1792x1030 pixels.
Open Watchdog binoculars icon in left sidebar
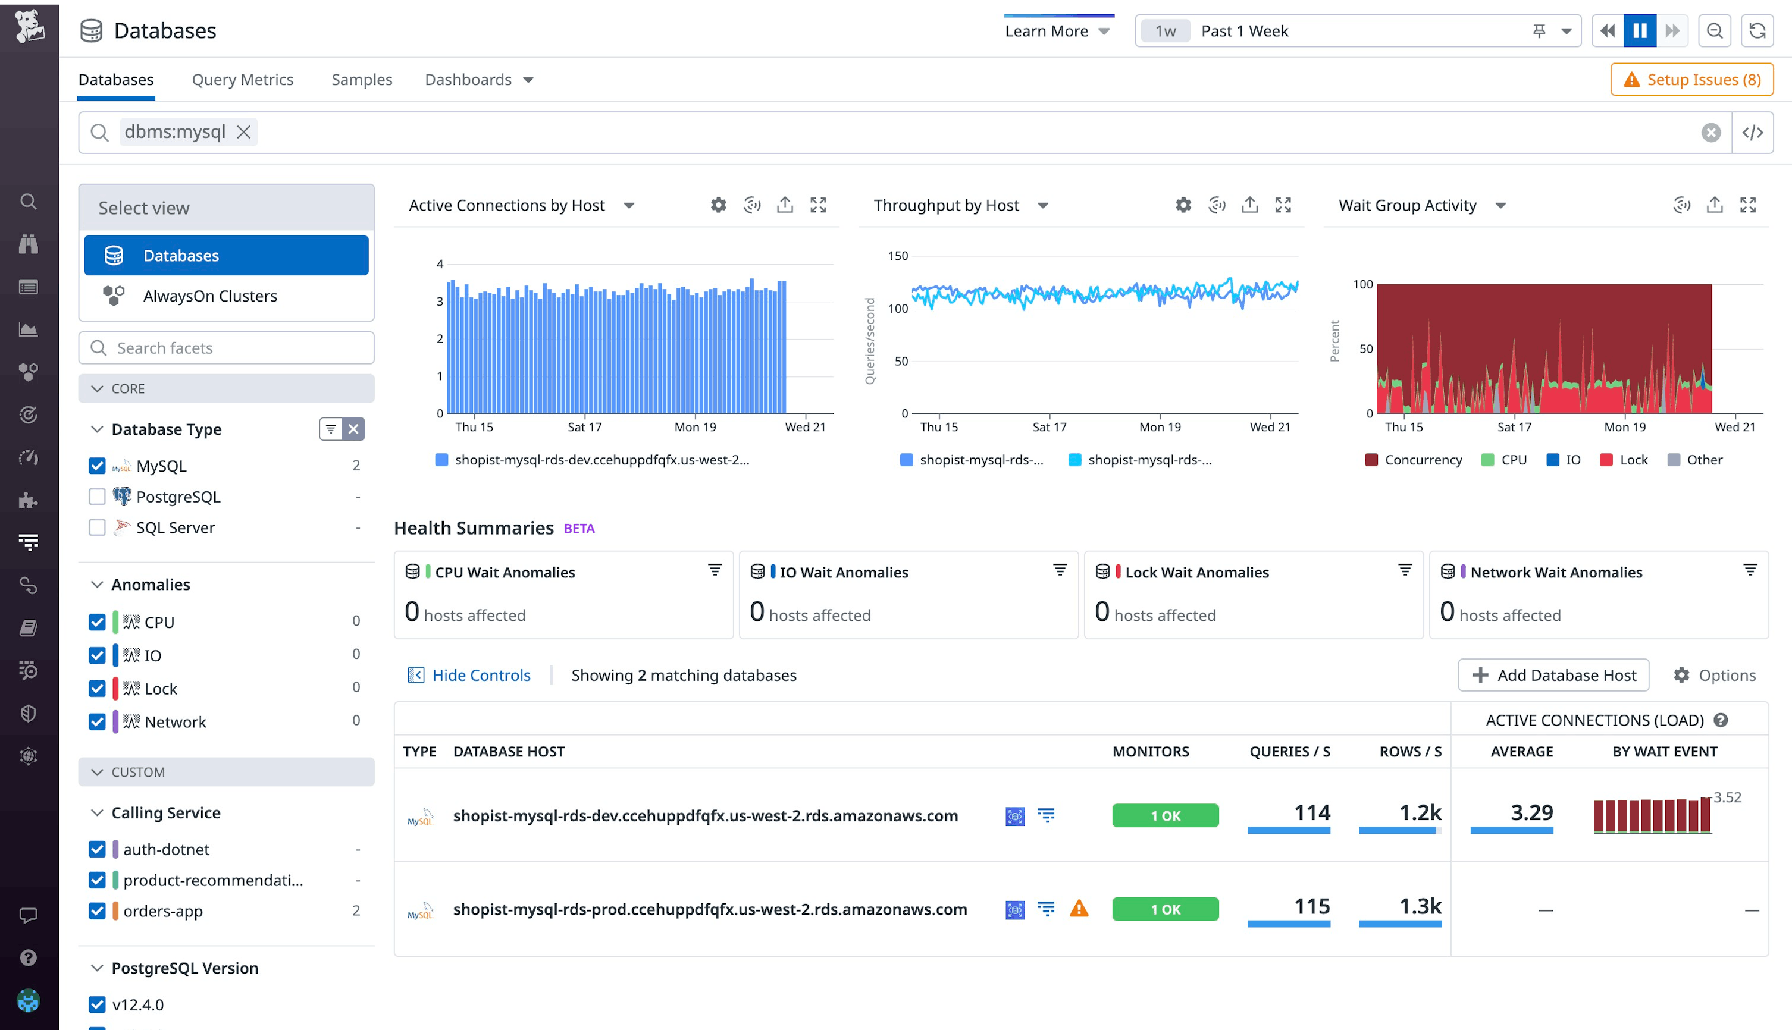click(29, 244)
